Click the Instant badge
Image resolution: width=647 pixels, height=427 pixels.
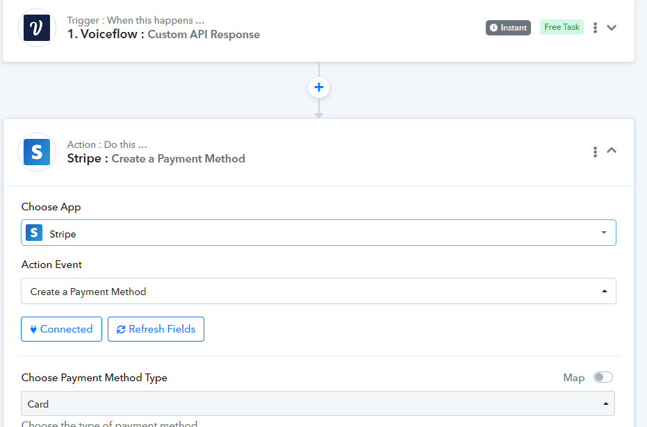(508, 28)
